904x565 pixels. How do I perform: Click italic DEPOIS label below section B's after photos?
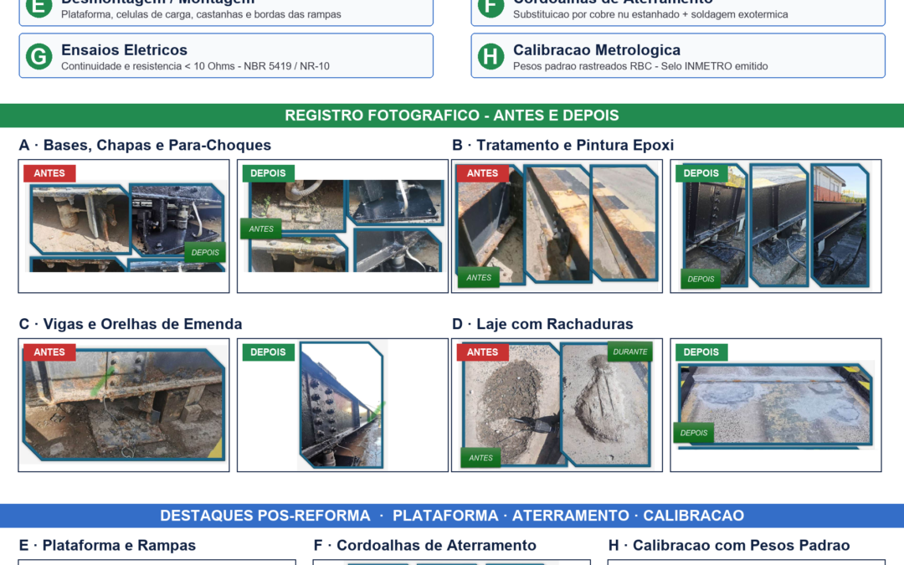(x=701, y=279)
